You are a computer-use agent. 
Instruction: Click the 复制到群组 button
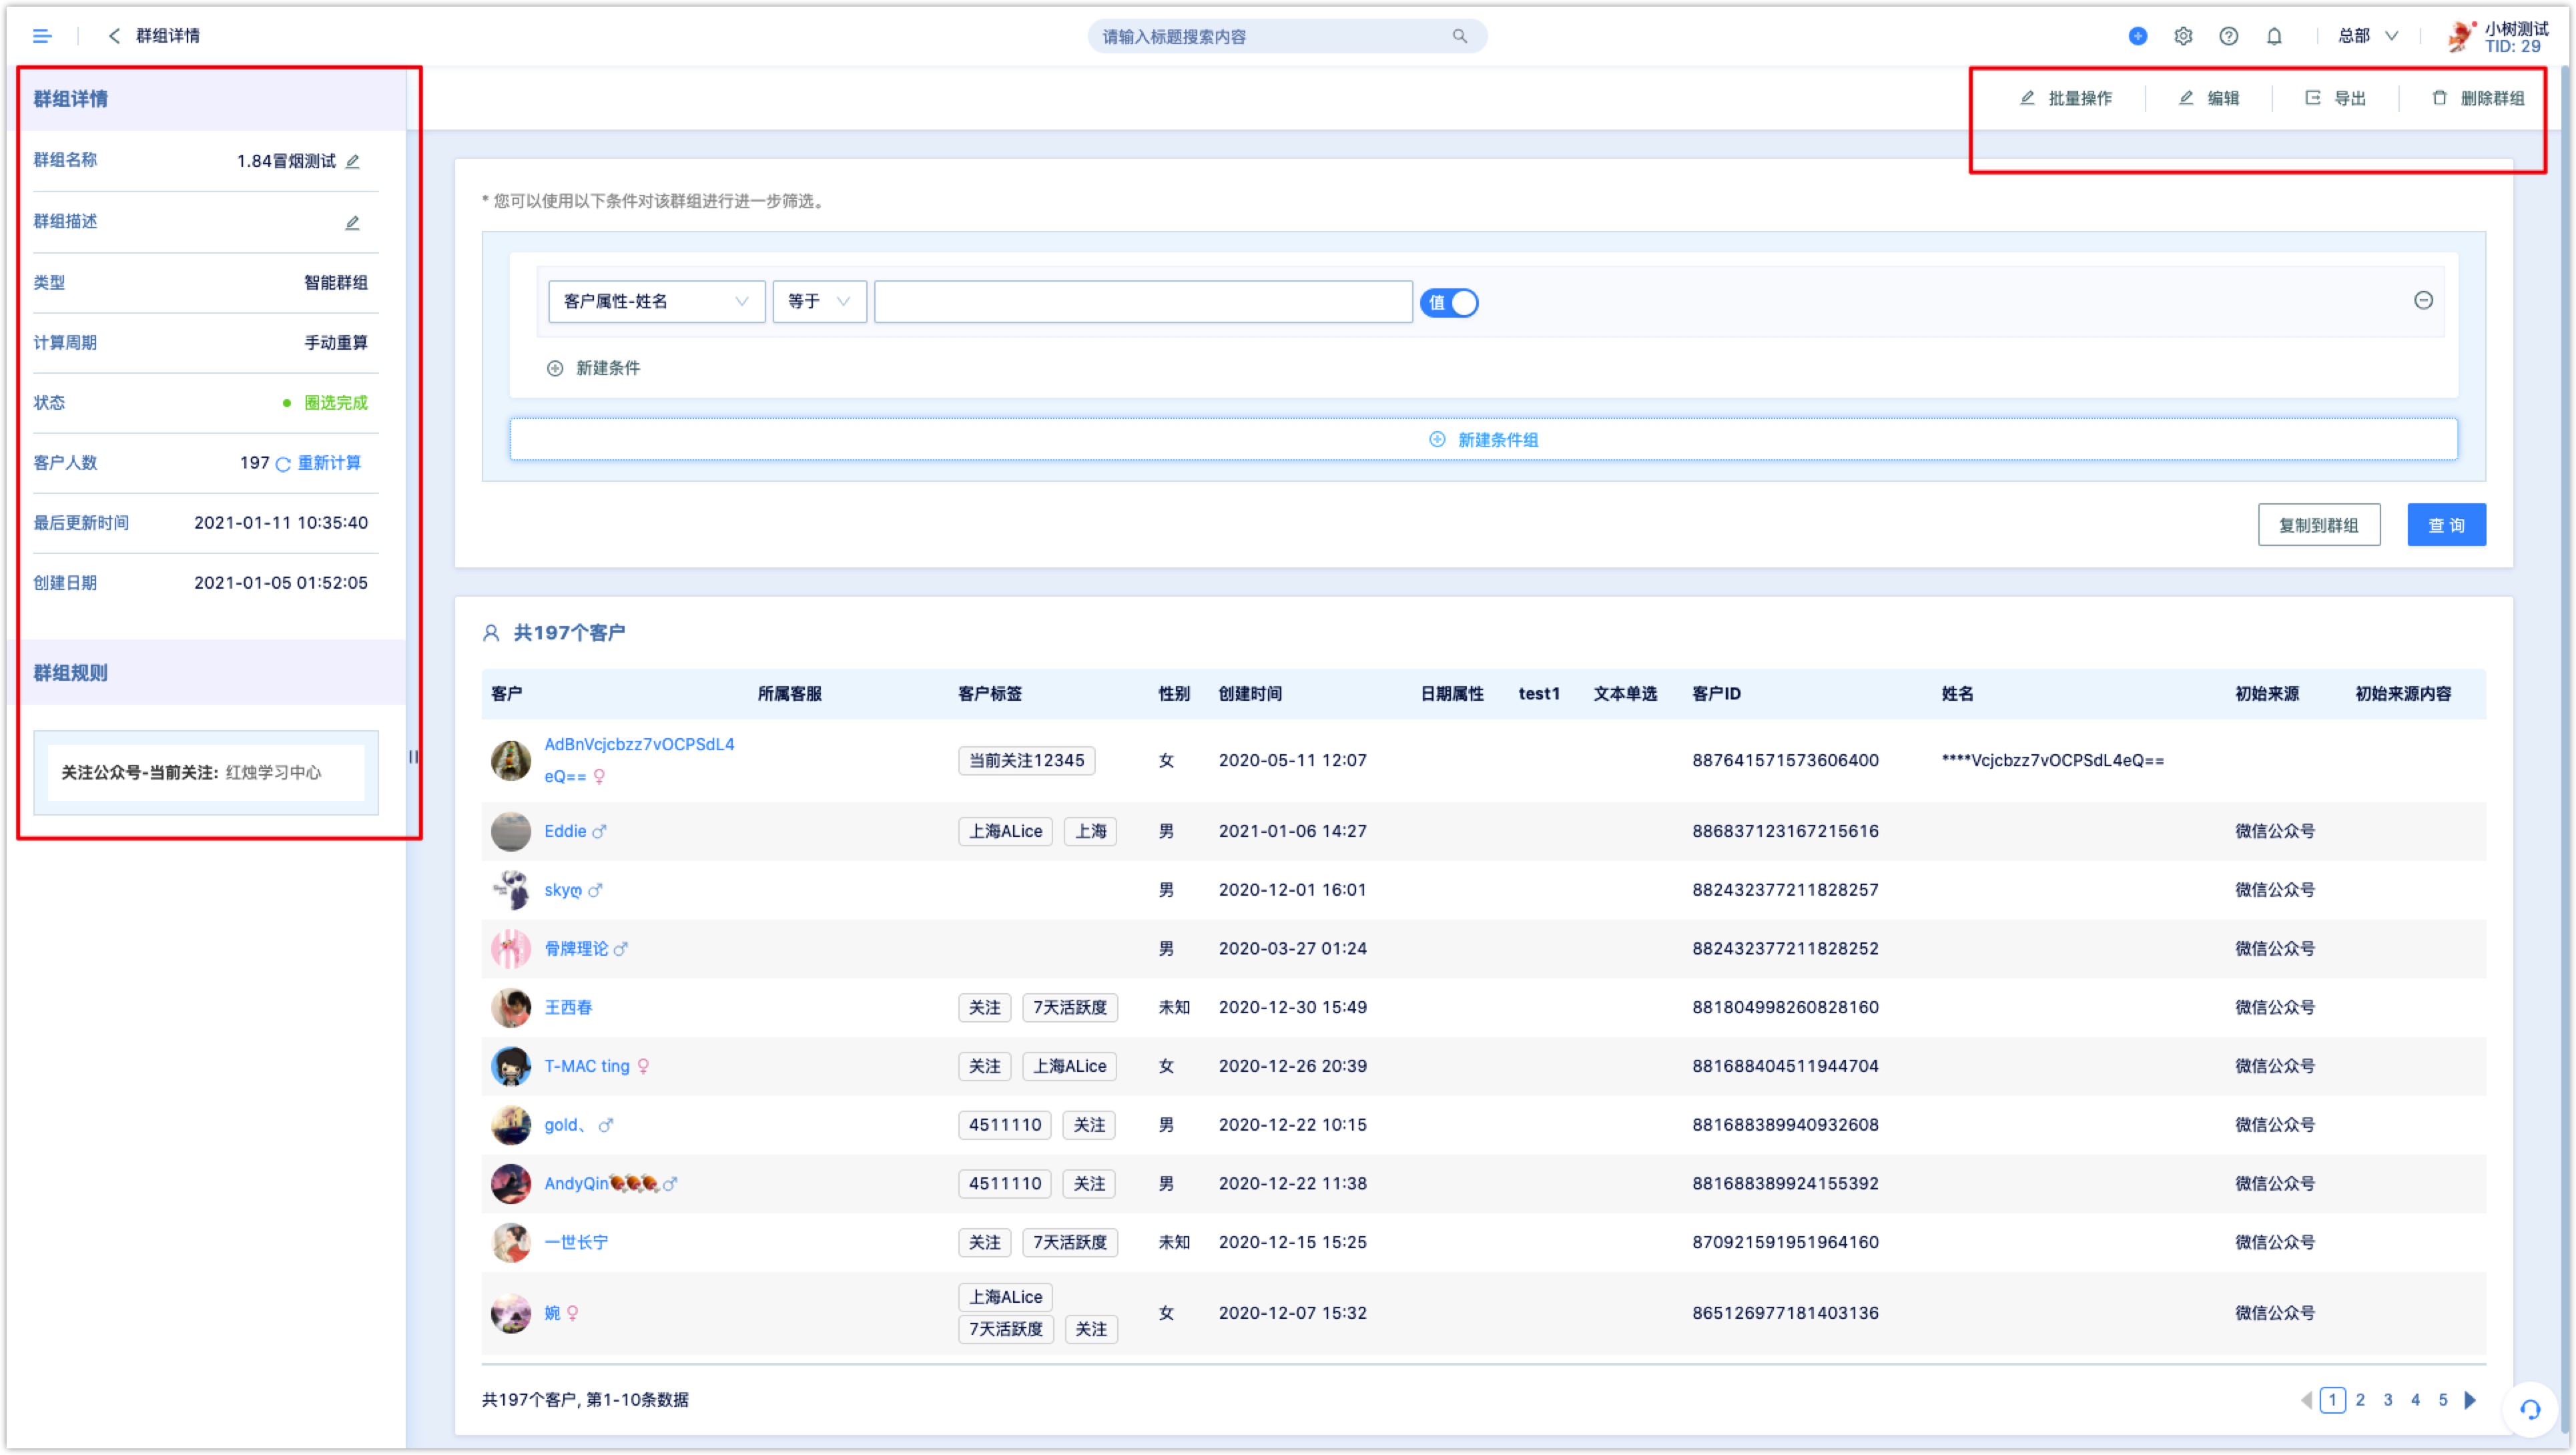click(x=2318, y=524)
